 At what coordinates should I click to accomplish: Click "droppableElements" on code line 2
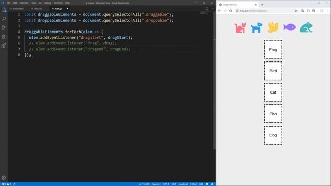57,20
